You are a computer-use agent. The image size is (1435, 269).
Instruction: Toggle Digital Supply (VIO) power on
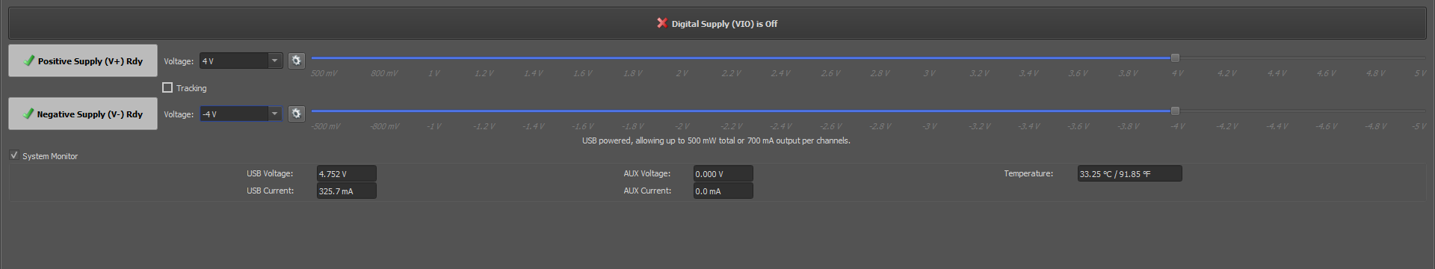(717, 23)
